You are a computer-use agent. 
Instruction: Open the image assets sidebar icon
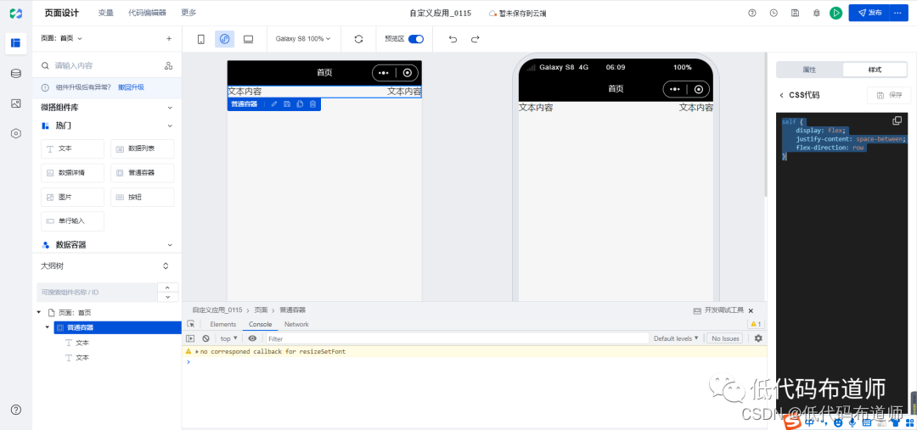[16, 103]
